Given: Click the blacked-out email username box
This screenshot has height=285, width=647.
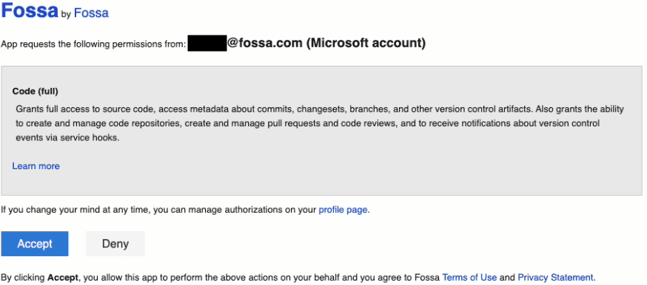Looking at the screenshot, I should pyautogui.click(x=207, y=43).
